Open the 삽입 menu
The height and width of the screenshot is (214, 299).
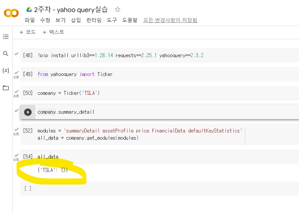coord(76,20)
